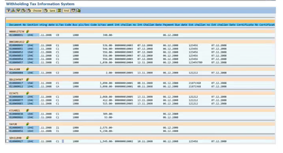Check the box beside document 810000056
The image size is (283, 153).
pyautogui.click(x=7, y=131)
